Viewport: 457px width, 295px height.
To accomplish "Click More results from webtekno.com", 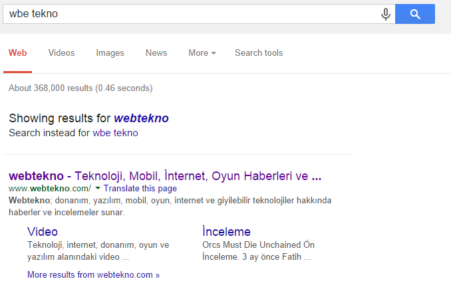I will click(x=94, y=274).
